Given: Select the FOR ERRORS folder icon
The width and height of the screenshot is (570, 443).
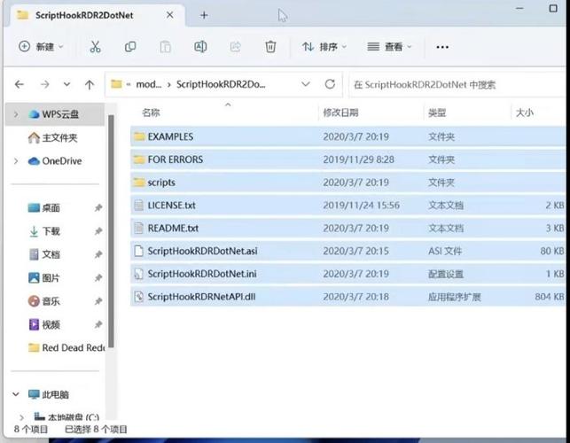Looking at the screenshot, I should 139,159.
